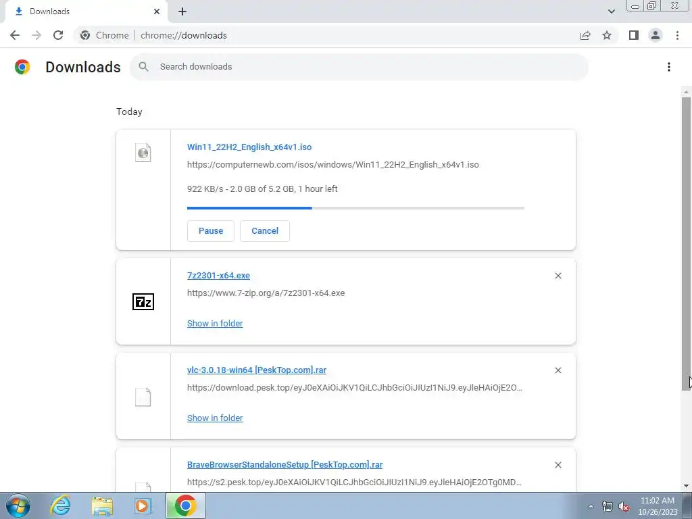Click the download.pesk.top source URL
Viewport: 692px width, 519px height.
354,388
